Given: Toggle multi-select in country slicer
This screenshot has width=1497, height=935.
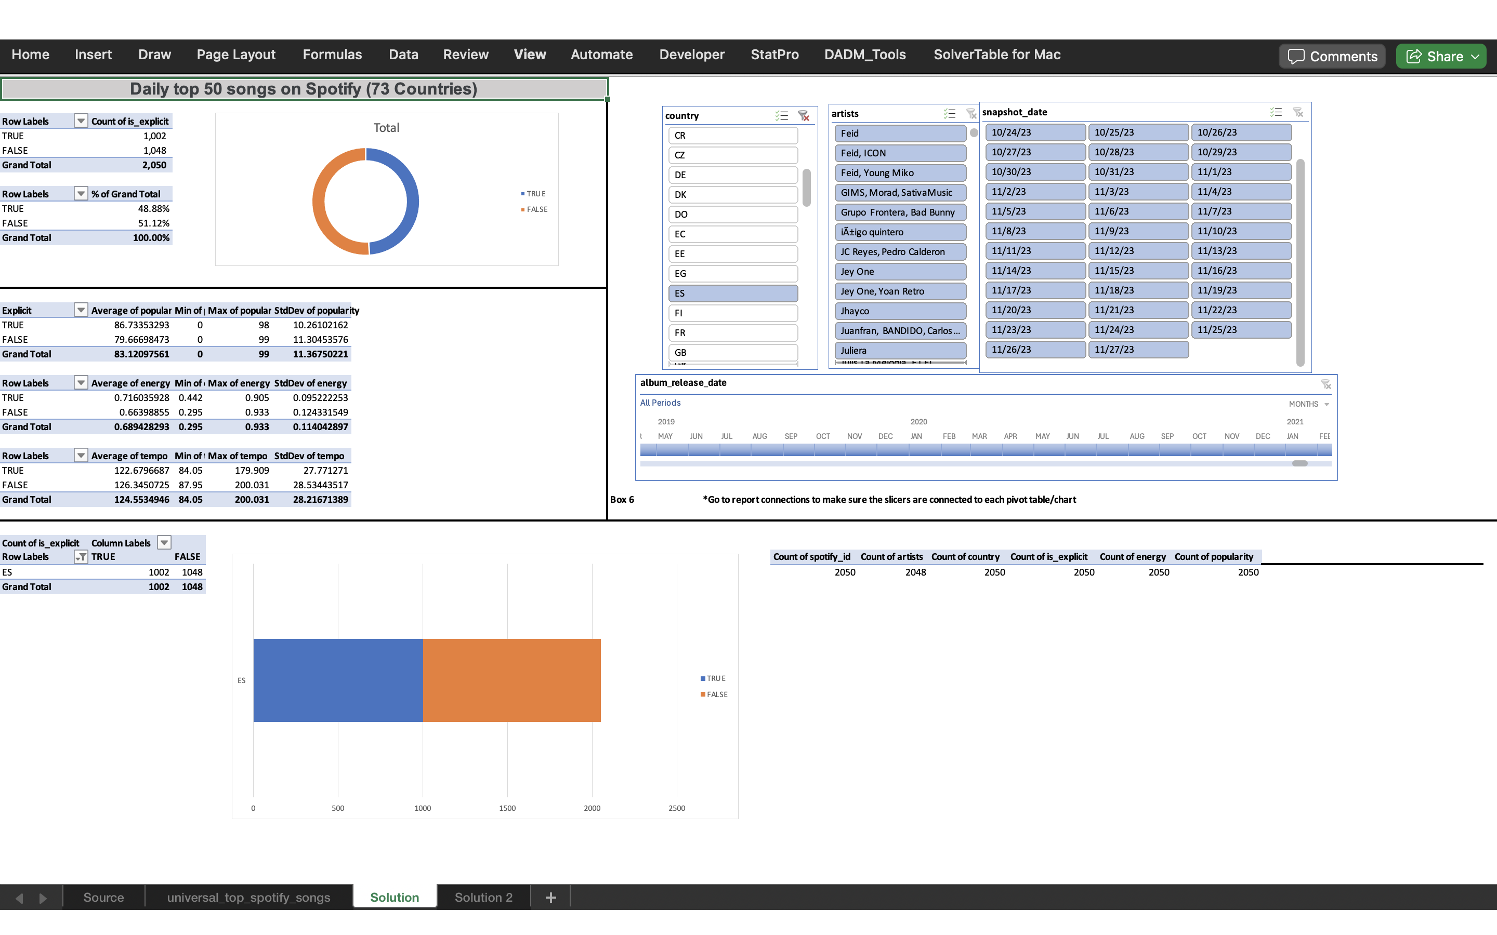Looking at the screenshot, I should [x=781, y=116].
